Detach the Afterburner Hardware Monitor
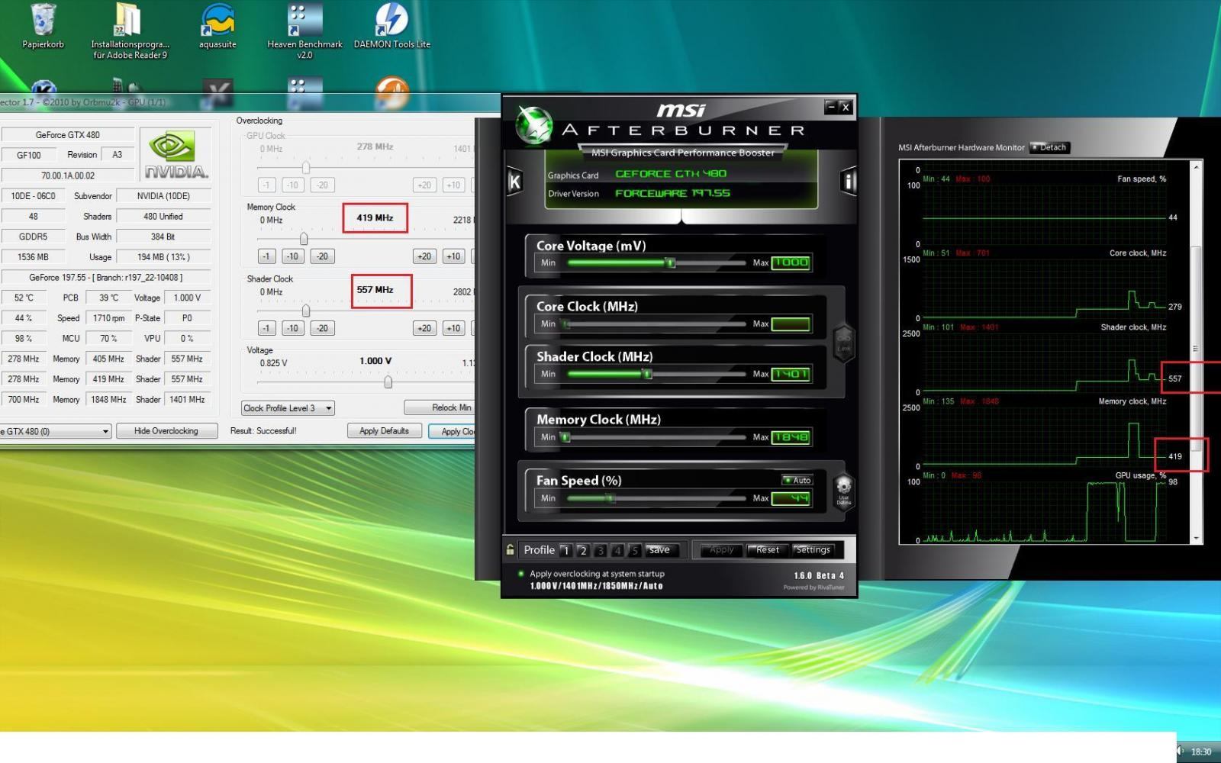 click(1050, 147)
